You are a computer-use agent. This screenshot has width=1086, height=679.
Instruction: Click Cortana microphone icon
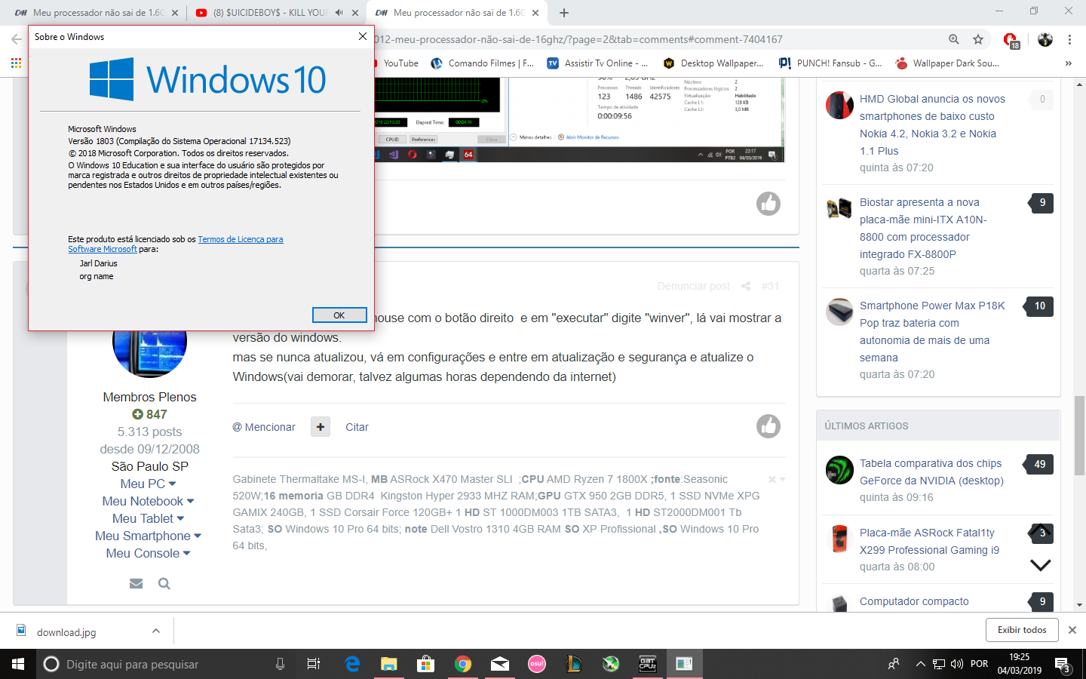[x=280, y=664]
